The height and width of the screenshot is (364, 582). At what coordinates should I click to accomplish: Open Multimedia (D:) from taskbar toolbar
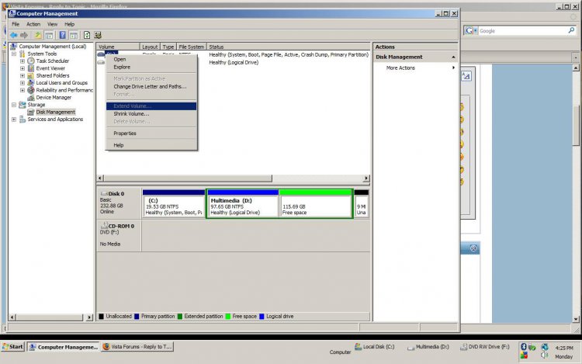[x=428, y=347]
